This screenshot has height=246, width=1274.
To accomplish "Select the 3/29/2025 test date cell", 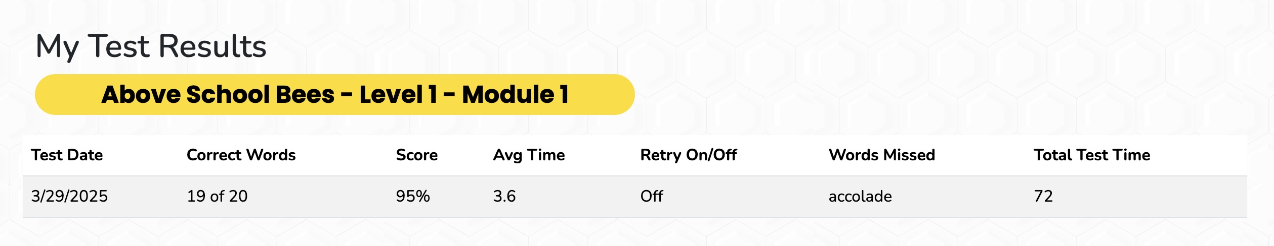I will tap(69, 196).
